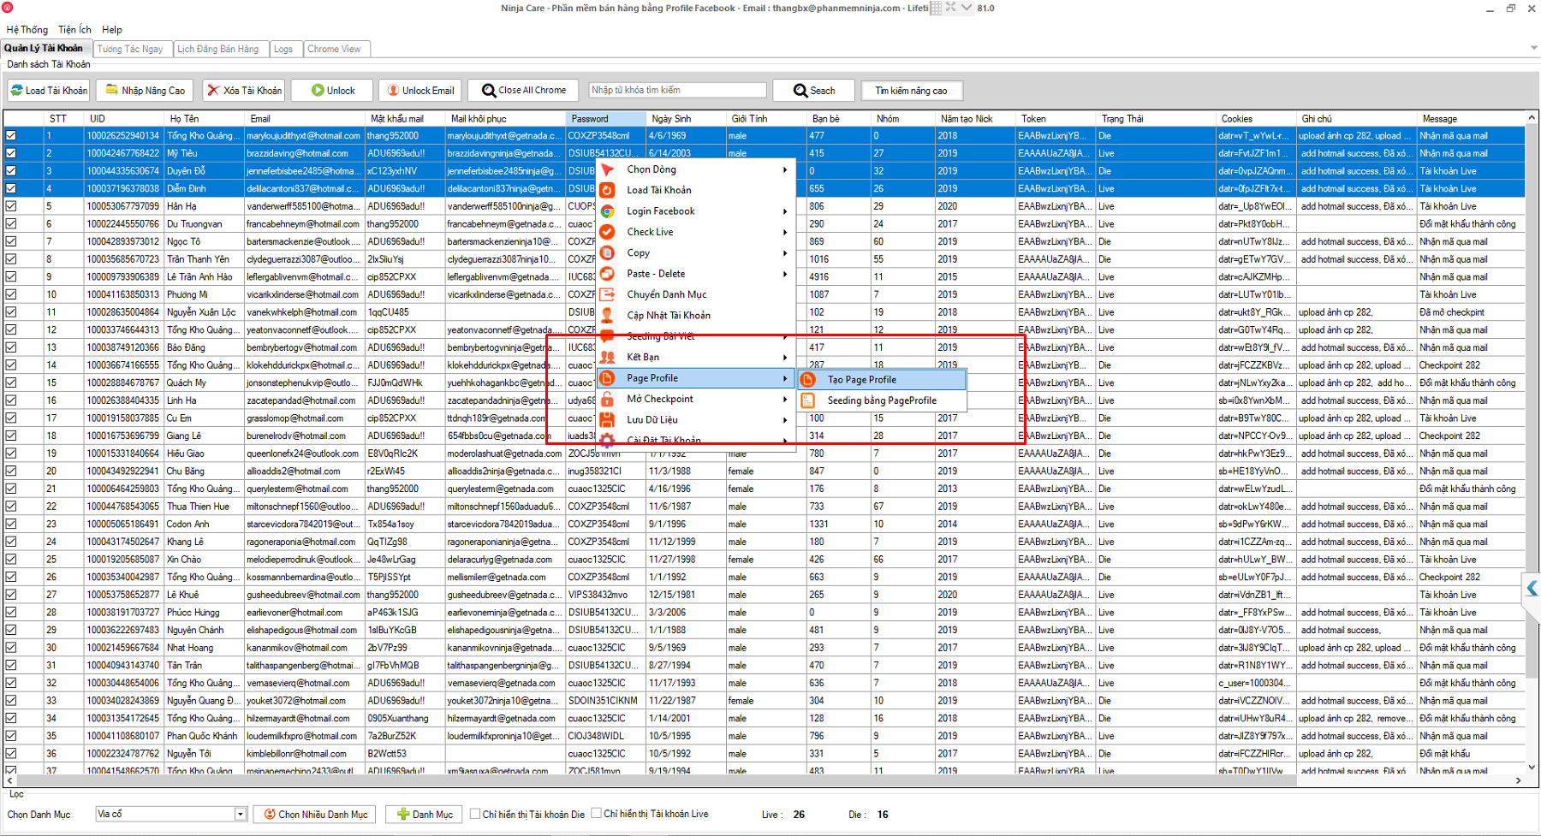Enable Chỉ hiển thị Tài khoản Live checkbox

(597, 814)
